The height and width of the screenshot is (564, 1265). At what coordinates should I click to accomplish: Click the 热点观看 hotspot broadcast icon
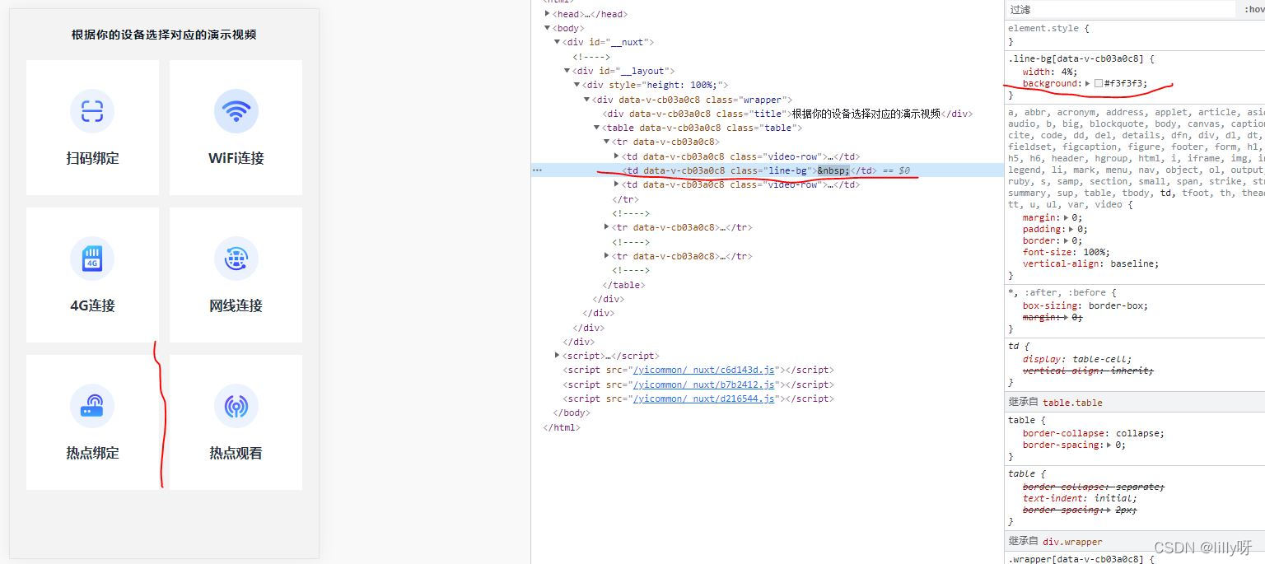click(x=236, y=406)
